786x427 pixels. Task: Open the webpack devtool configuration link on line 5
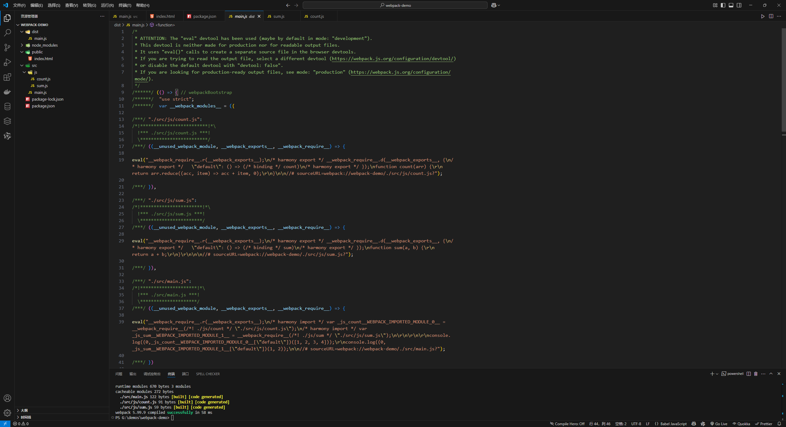pos(393,59)
